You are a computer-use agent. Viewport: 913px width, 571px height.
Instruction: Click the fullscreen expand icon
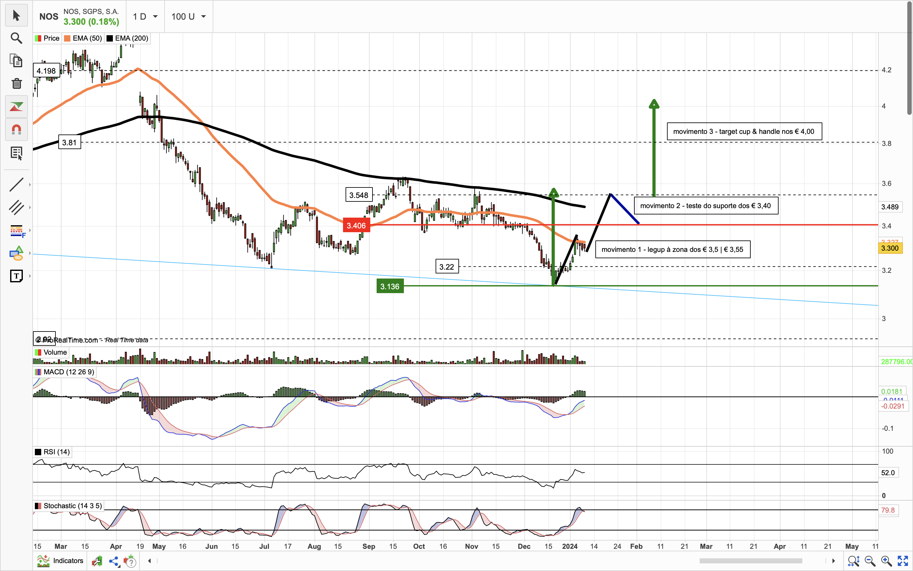903,561
